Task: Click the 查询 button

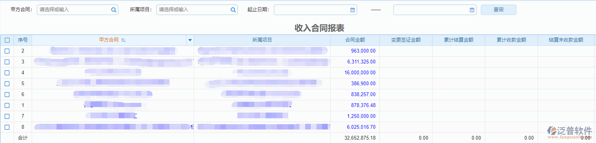Action: (x=498, y=10)
